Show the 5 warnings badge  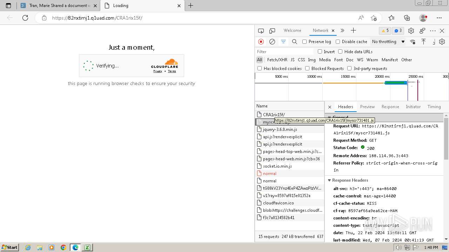[x=385, y=31]
